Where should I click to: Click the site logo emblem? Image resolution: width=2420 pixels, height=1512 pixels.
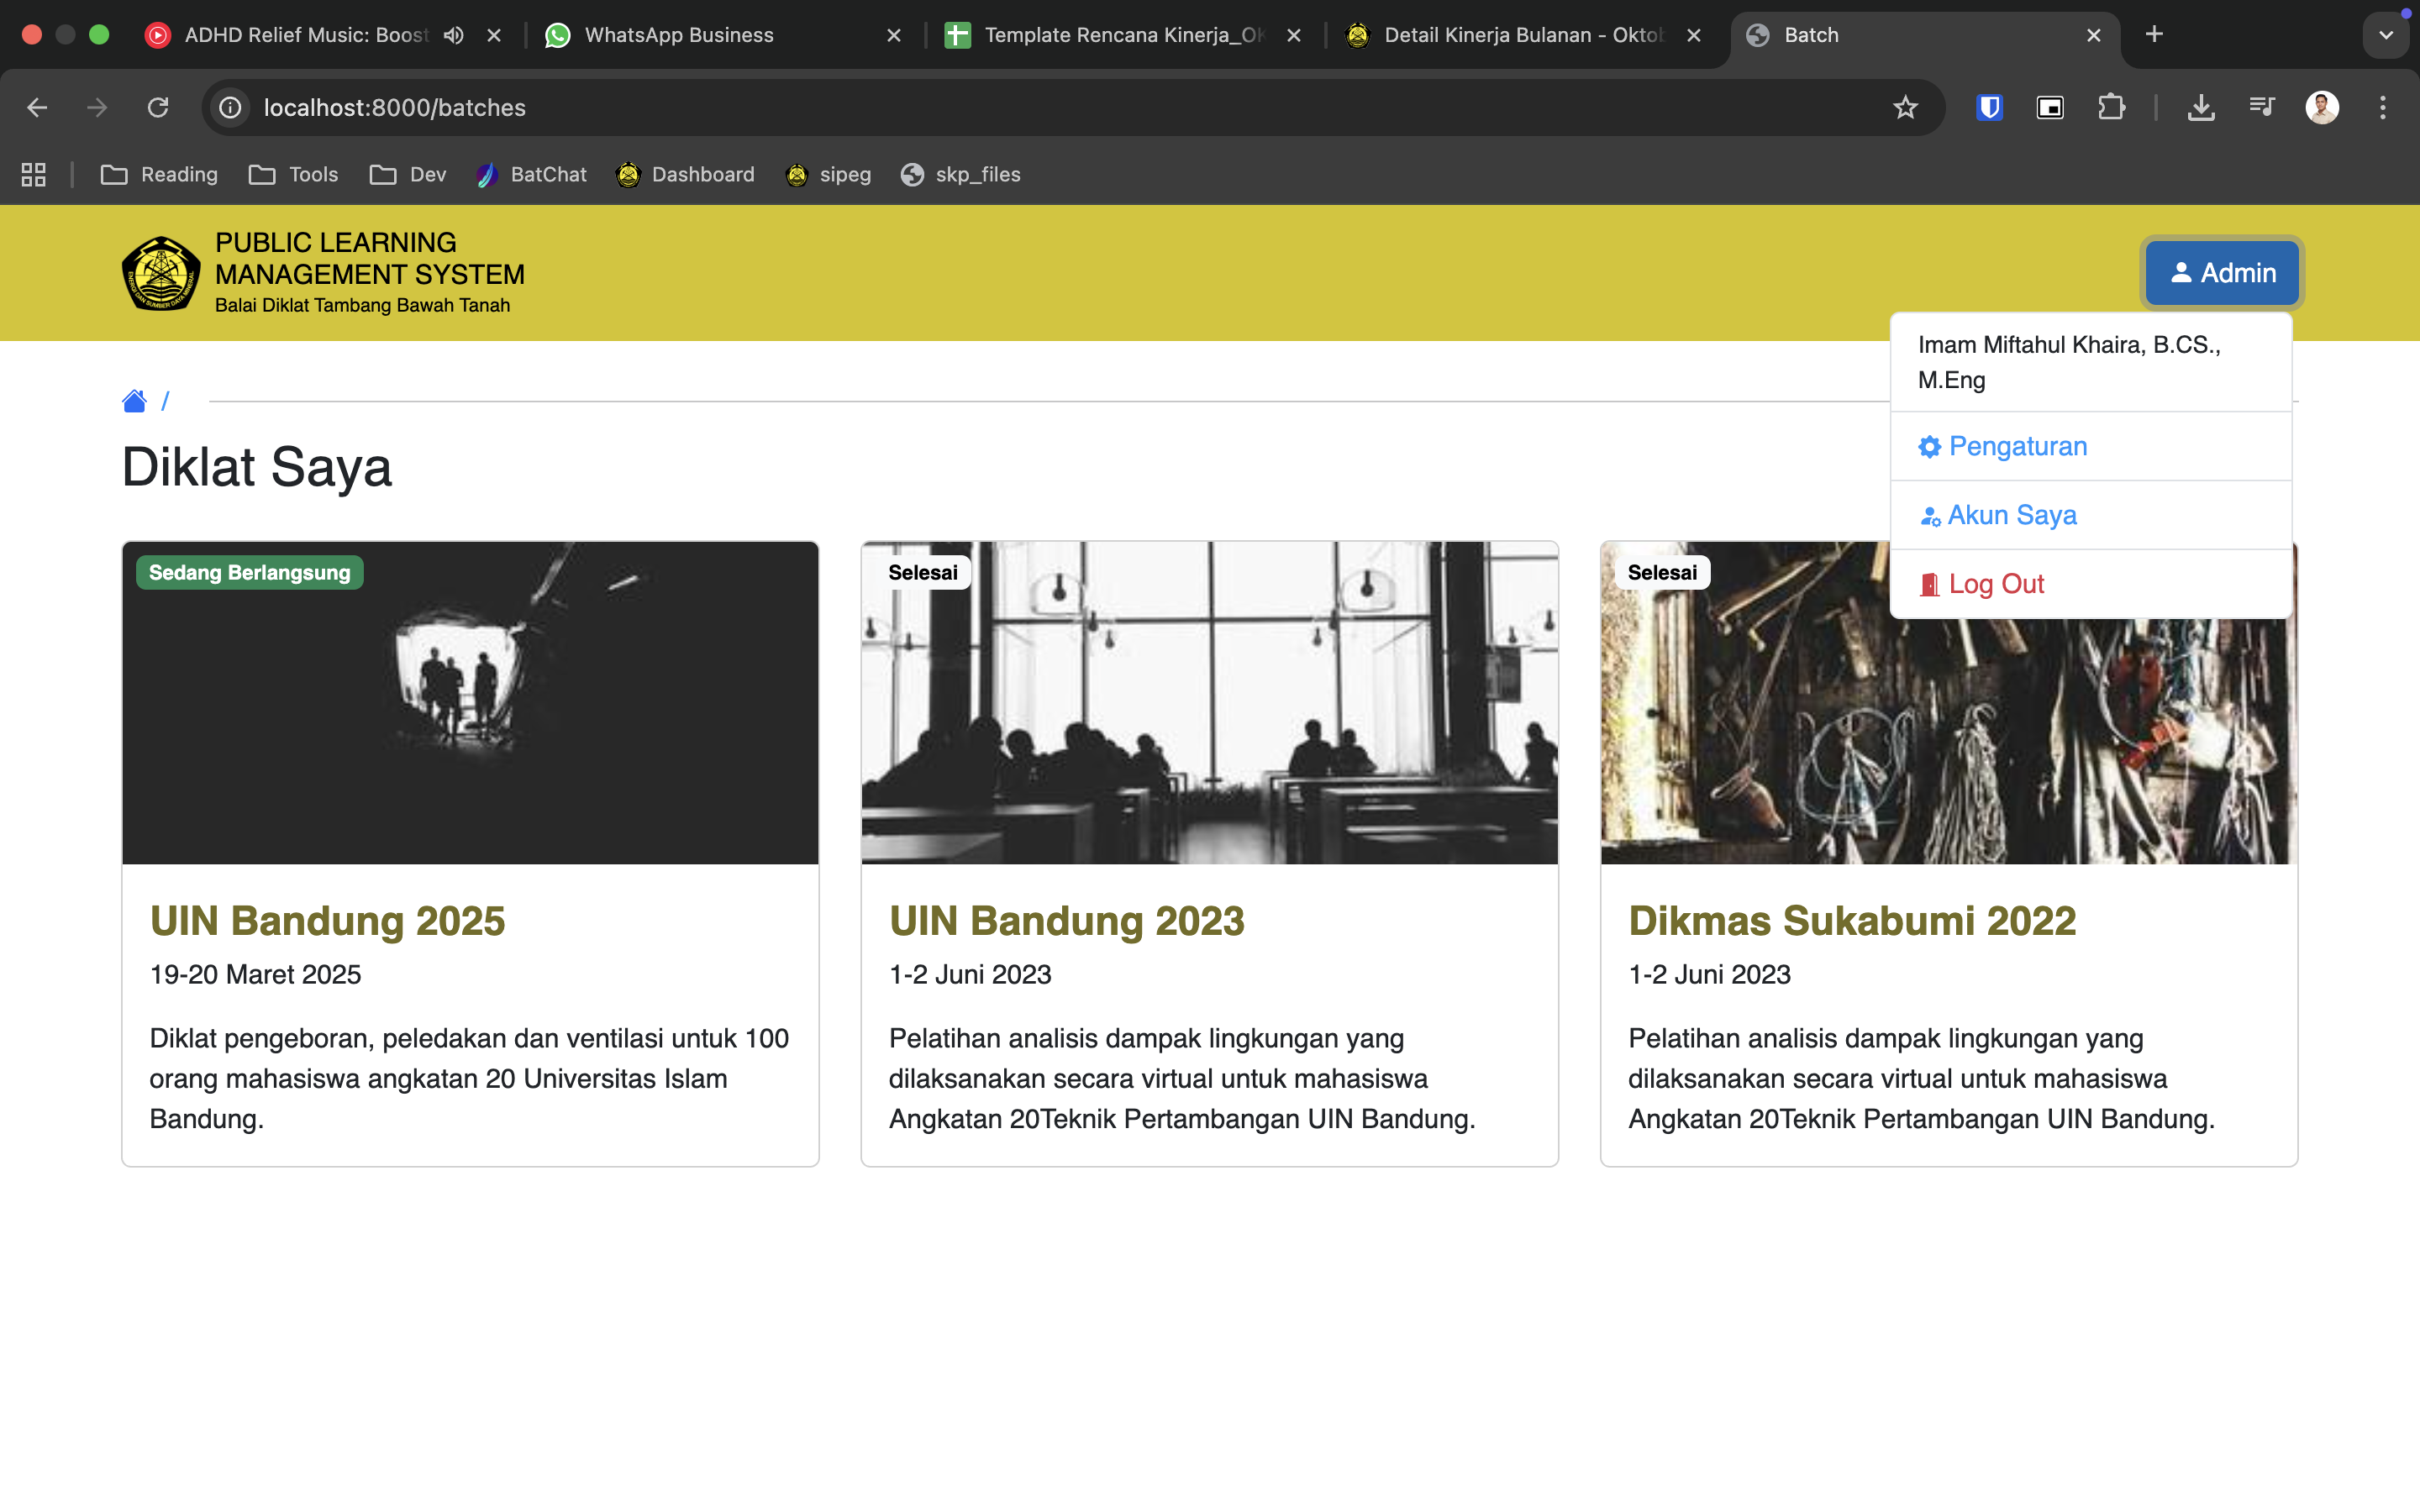[x=160, y=273]
